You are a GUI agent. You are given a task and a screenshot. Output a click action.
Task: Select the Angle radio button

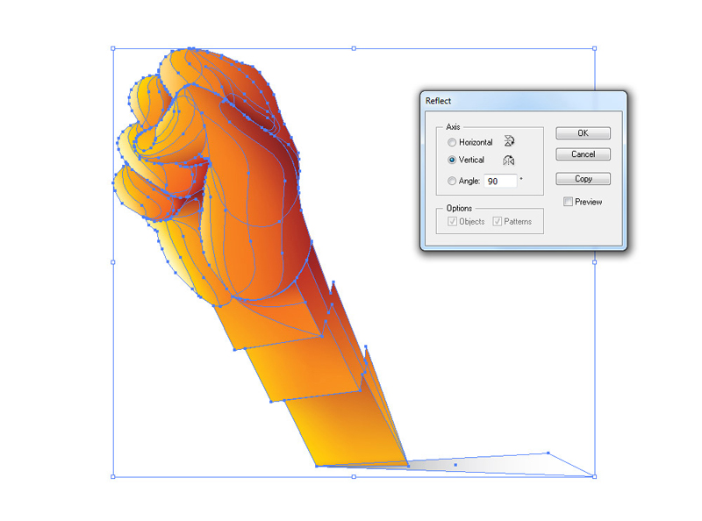[452, 181]
